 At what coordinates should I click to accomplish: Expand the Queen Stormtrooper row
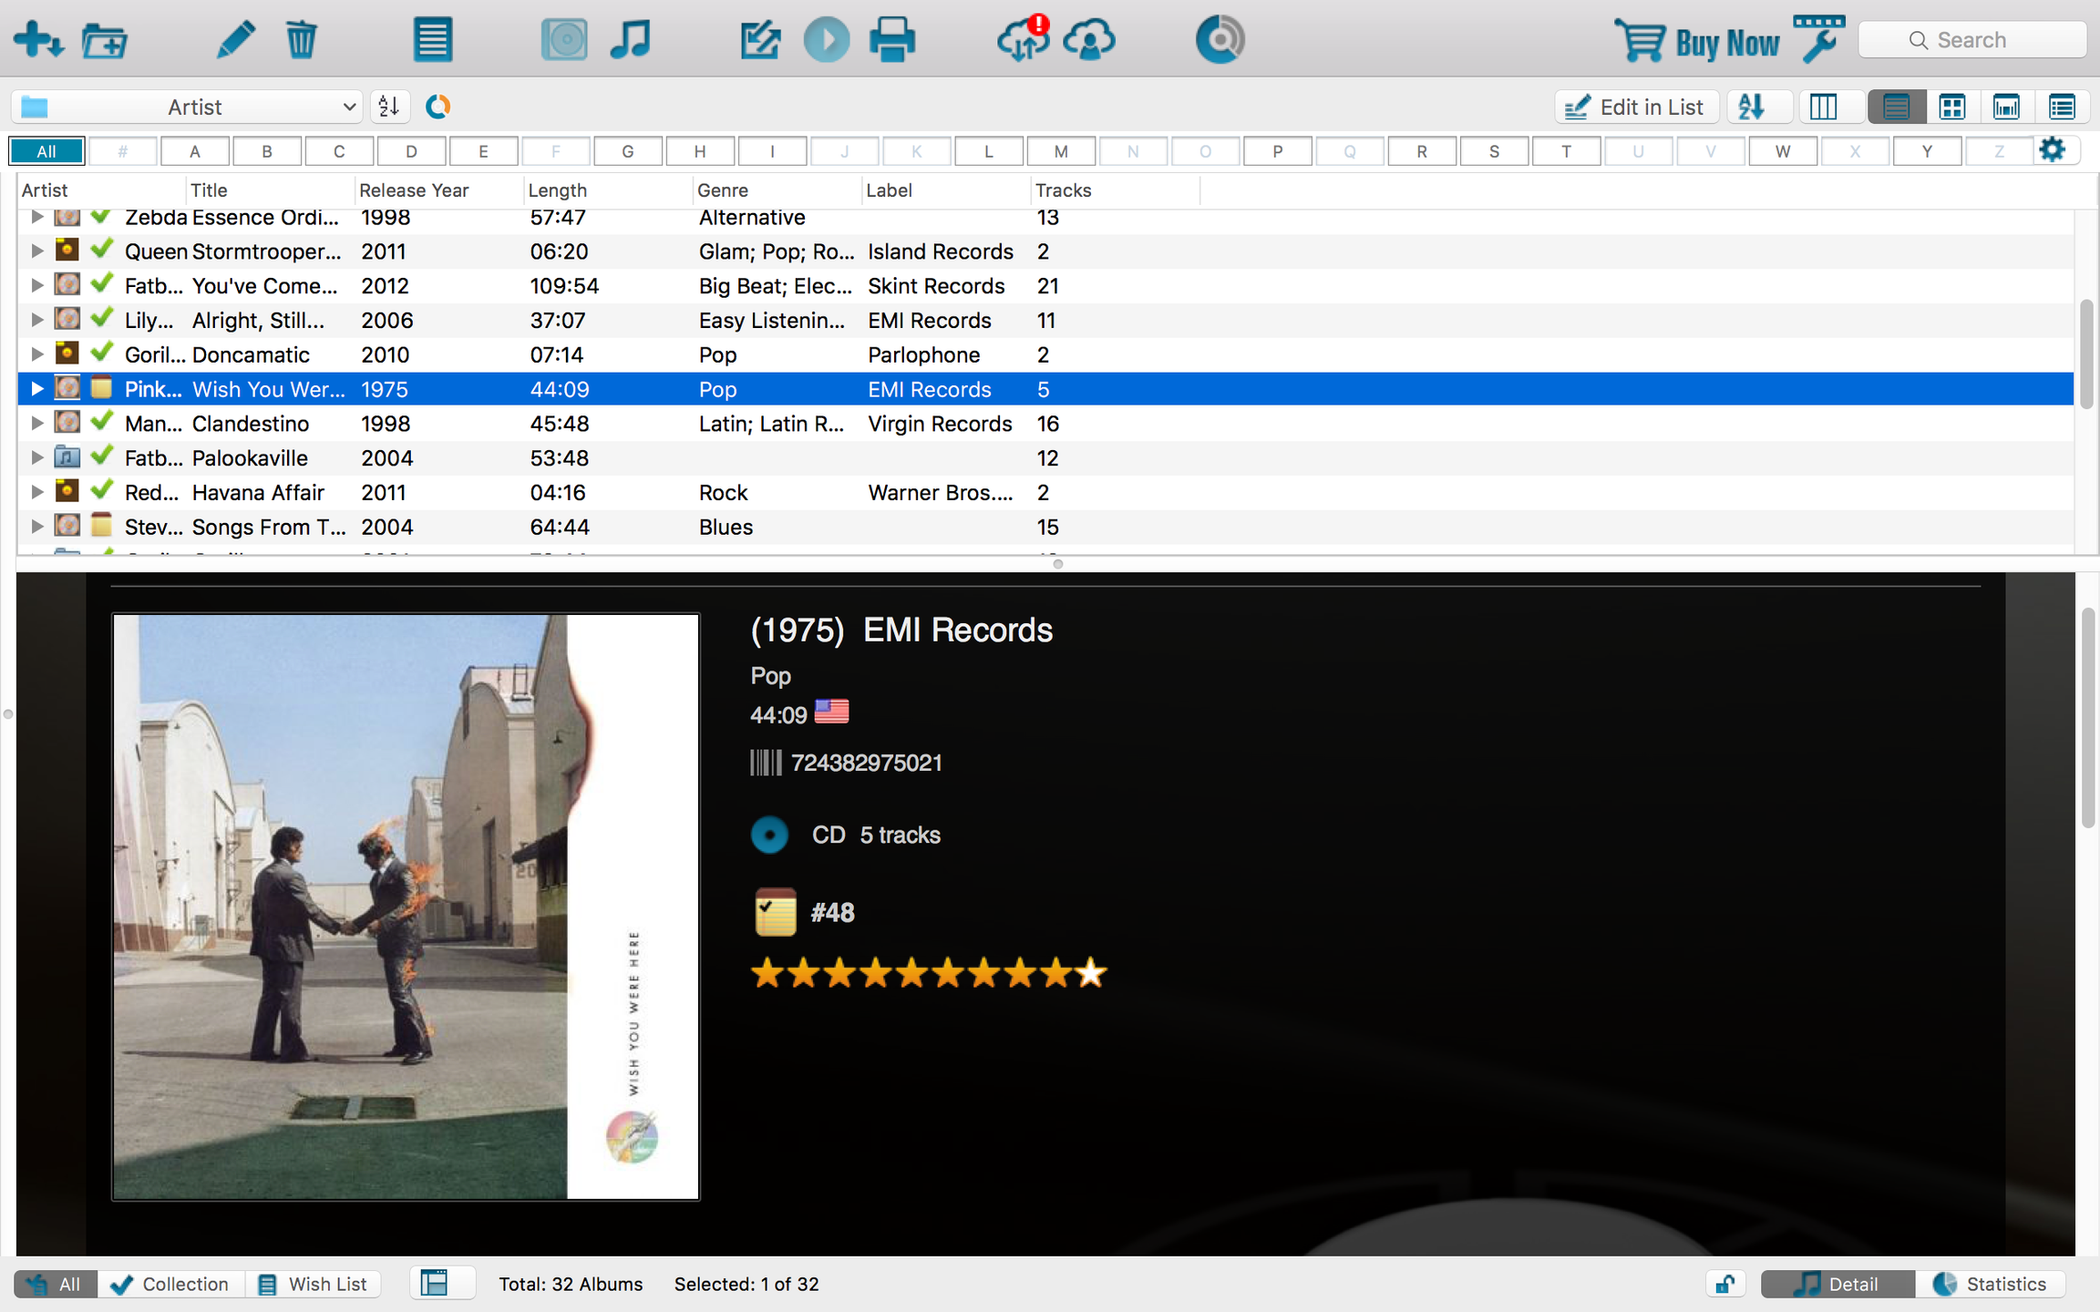(x=36, y=251)
